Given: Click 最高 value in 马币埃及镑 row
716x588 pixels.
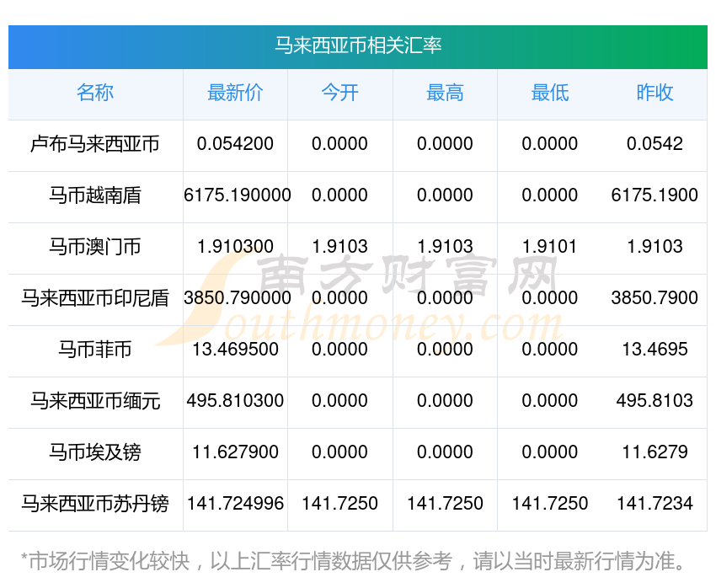Looking at the screenshot, I should [x=445, y=452].
